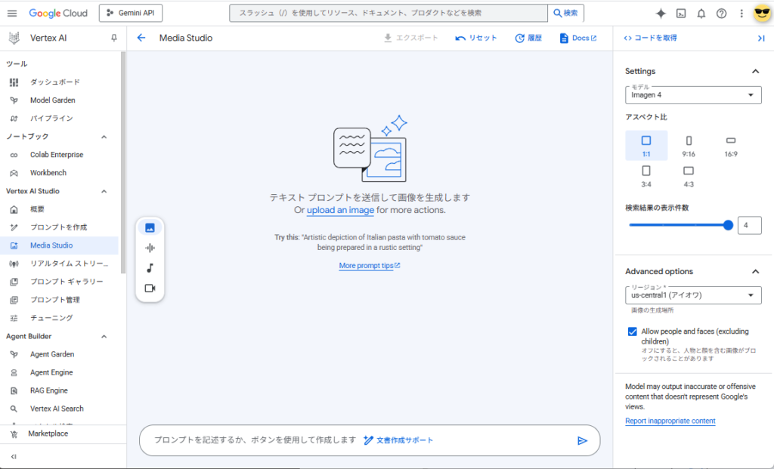Select the image generation mode icon
The height and width of the screenshot is (469, 774).
[x=150, y=227]
